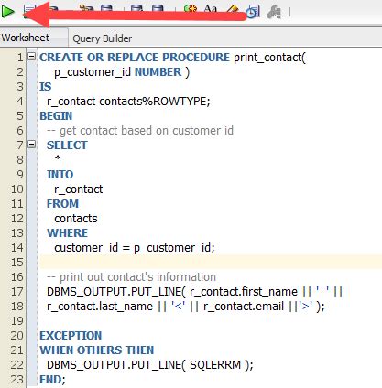Click r_contact contacts%ROWTYPE declaration
Image resolution: width=382 pixels, height=388 pixels.
128,102
